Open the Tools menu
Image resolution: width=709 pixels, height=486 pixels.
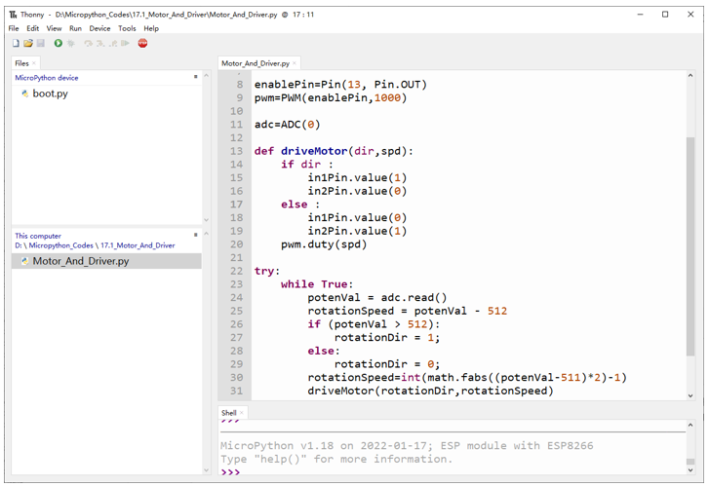point(127,28)
